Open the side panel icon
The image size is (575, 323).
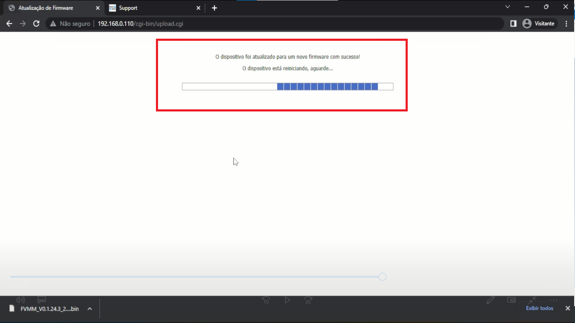pos(513,24)
